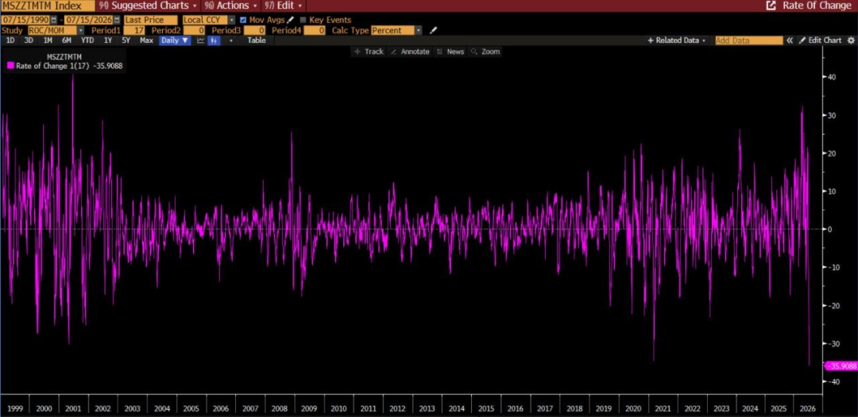Click the Period3 value field
Screen dimensions: 858x417
point(254,31)
